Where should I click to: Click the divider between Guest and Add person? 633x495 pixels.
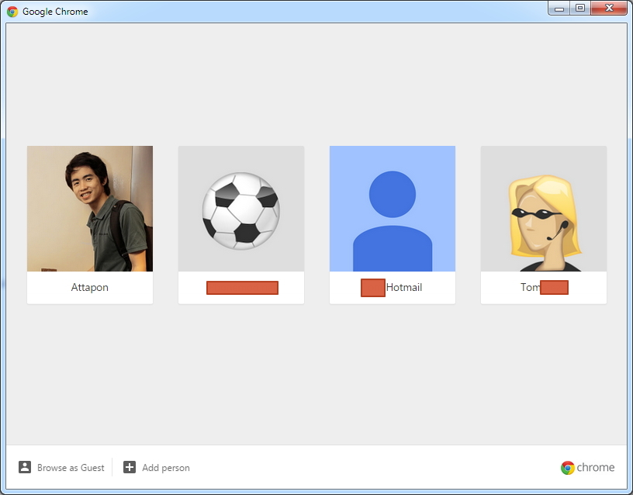[x=112, y=467]
